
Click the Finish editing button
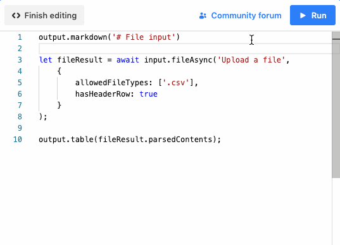coord(44,15)
